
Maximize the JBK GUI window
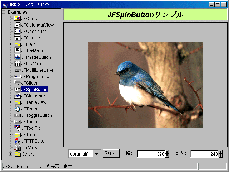coord(217,5)
